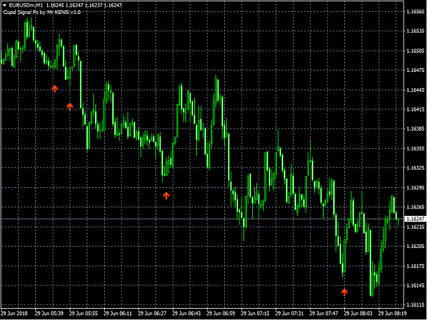Screen dimensions: 427x320
Task: Click the 29 Jun 06:59 time label
Action: 221,313
